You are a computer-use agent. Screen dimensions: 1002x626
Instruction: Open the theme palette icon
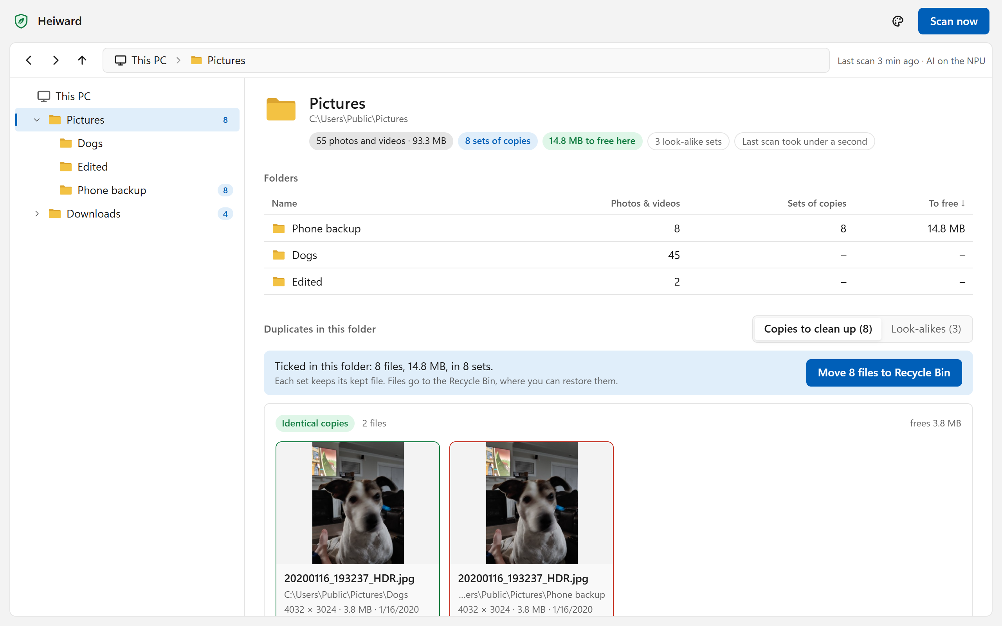(x=897, y=21)
